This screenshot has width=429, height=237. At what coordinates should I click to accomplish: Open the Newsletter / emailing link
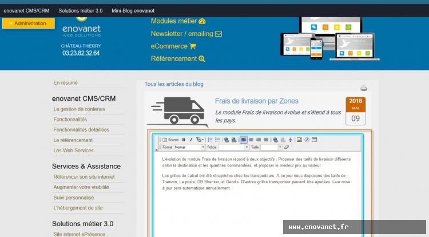(x=186, y=34)
